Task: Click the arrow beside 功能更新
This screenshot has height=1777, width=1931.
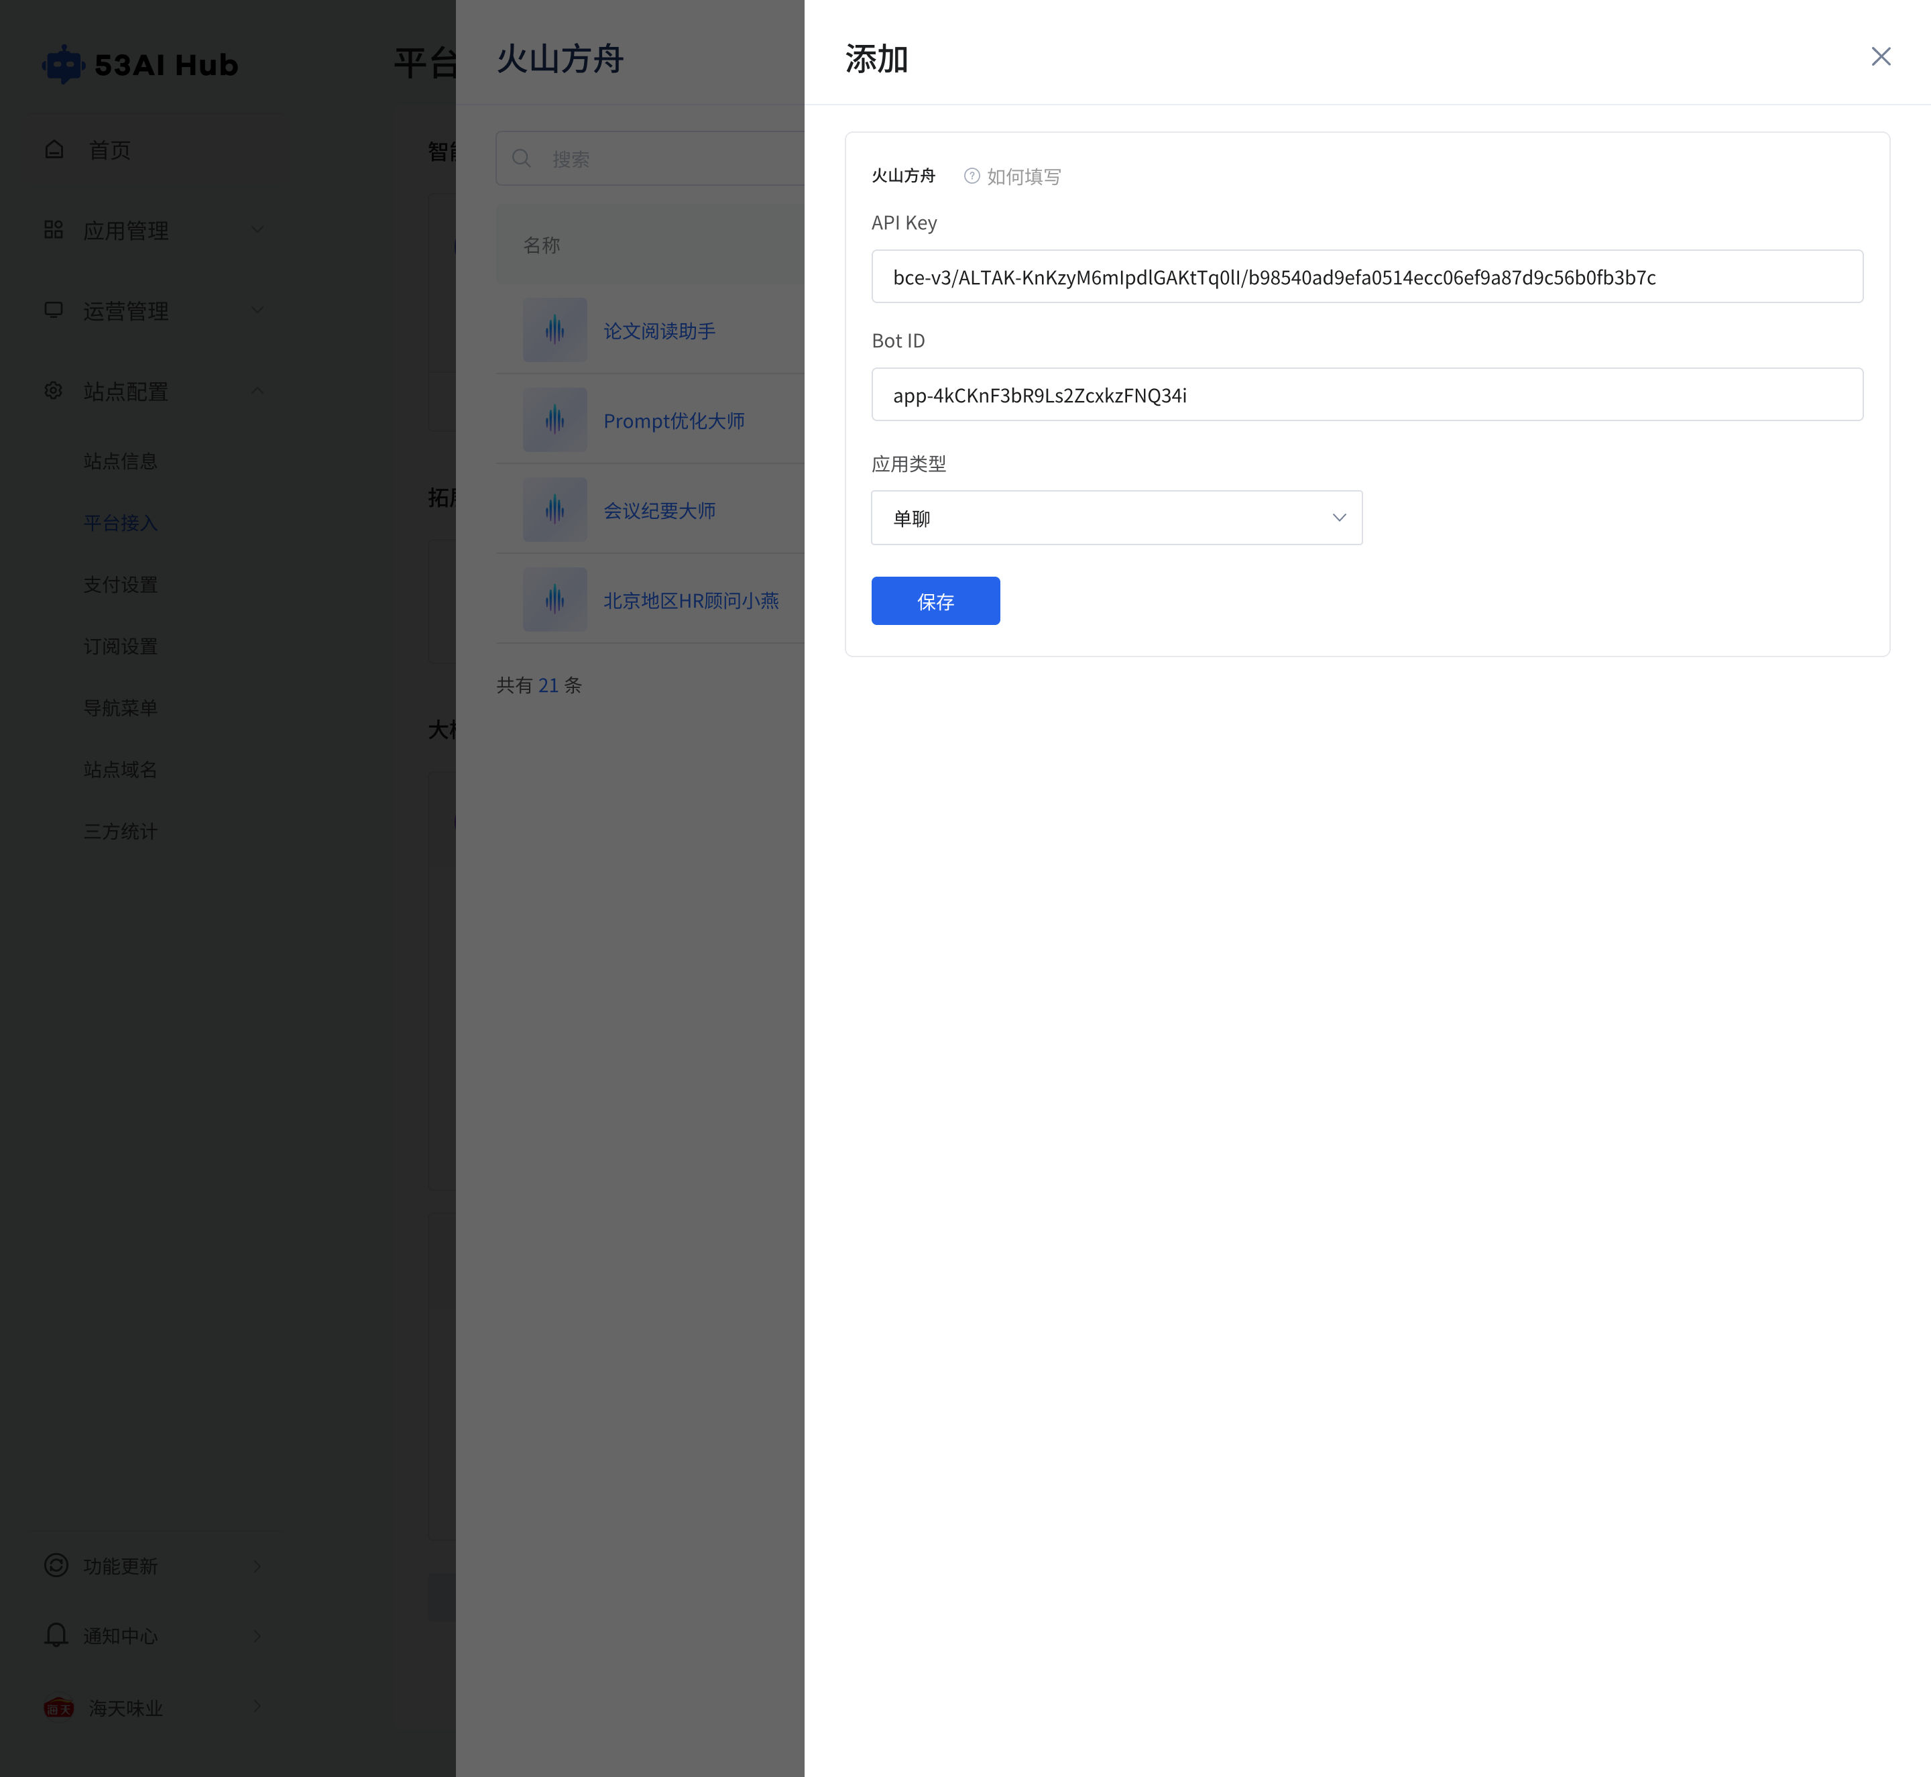Action: pyautogui.click(x=257, y=1566)
